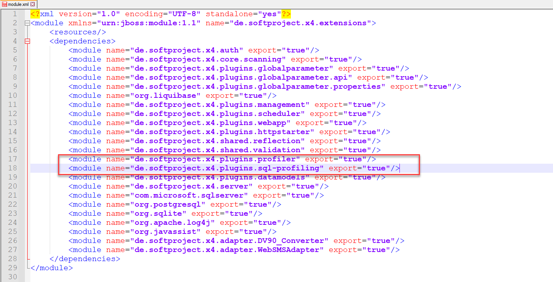Click line number 17 in the margin

point(12,159)
